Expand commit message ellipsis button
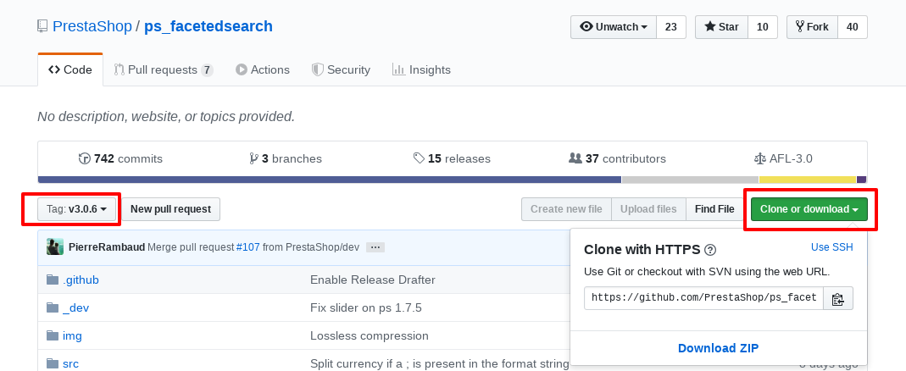The image size is (906, 371). point(375,247)
